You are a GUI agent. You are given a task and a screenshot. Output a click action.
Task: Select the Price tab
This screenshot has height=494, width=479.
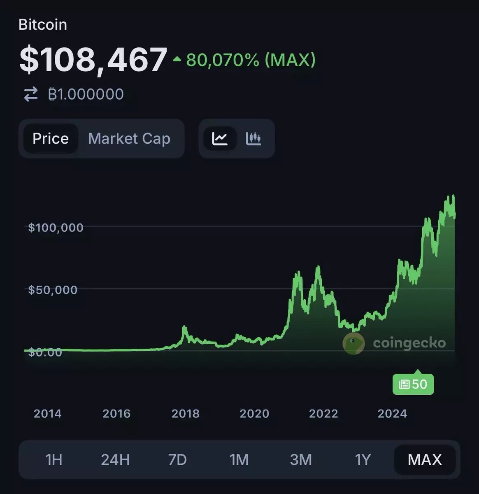[51, 139]
